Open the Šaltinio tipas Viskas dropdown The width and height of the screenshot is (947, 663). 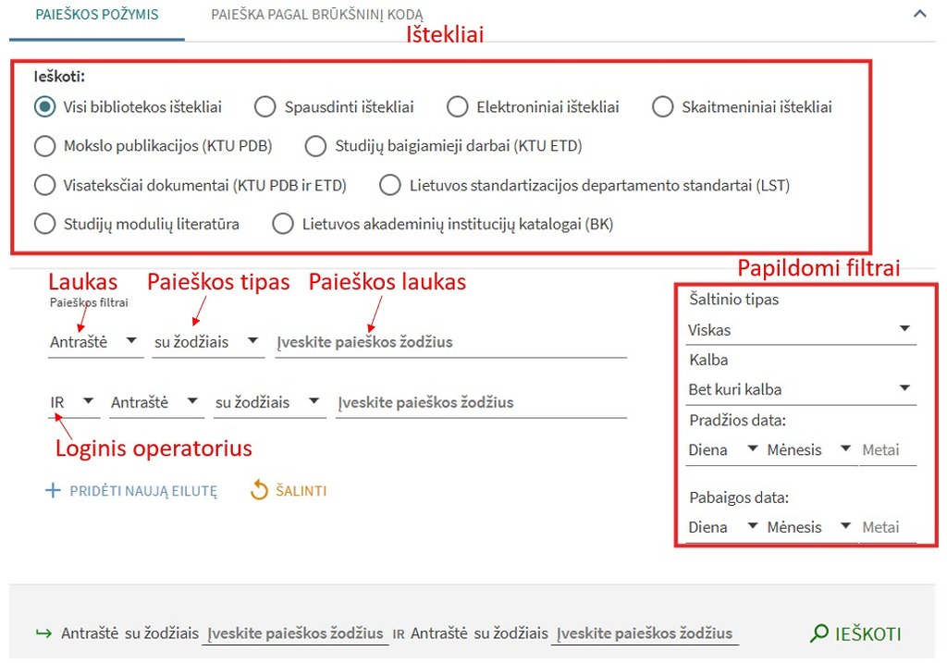pyautogui.click(x=801, y=329)
